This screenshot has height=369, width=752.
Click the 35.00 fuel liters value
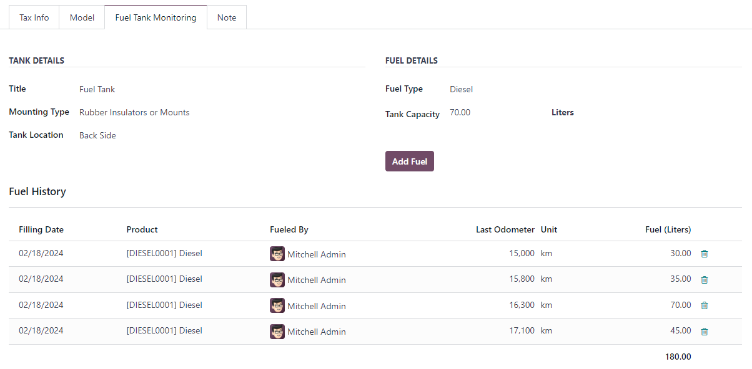coord(681,279)
